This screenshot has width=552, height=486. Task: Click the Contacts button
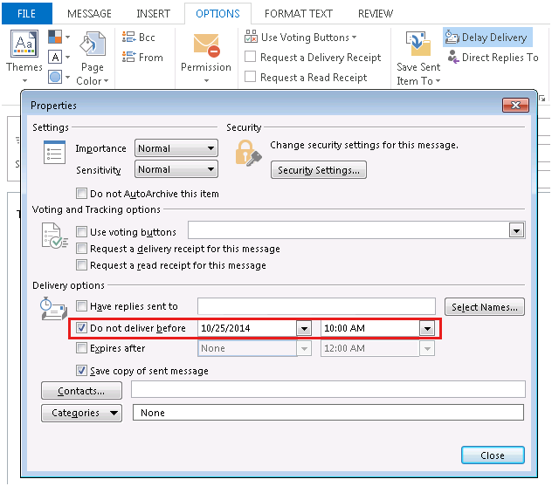[81, 391]
